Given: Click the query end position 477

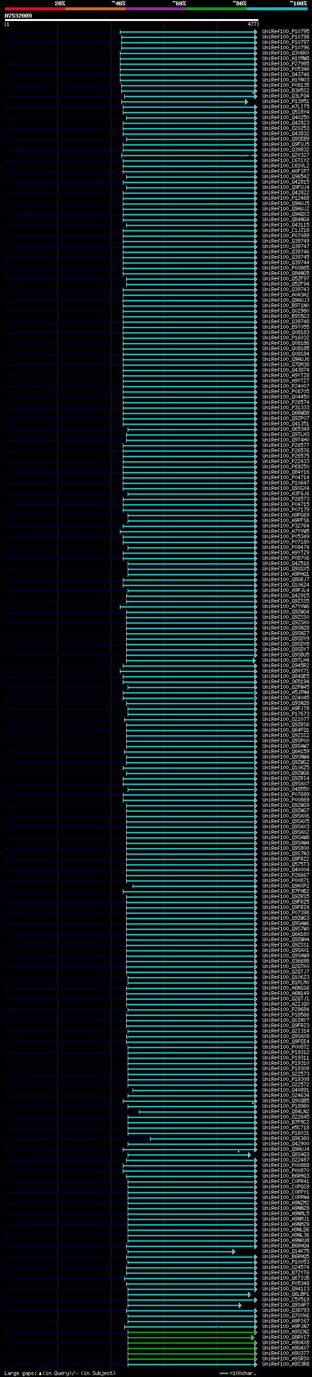Looking at the screenshot, I should tap(252, 24).
